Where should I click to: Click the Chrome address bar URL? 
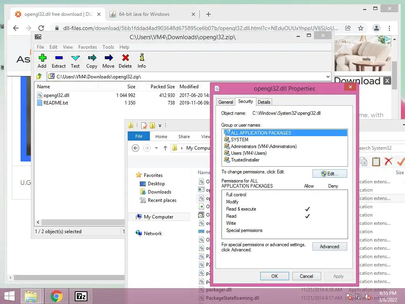(201, 28)
